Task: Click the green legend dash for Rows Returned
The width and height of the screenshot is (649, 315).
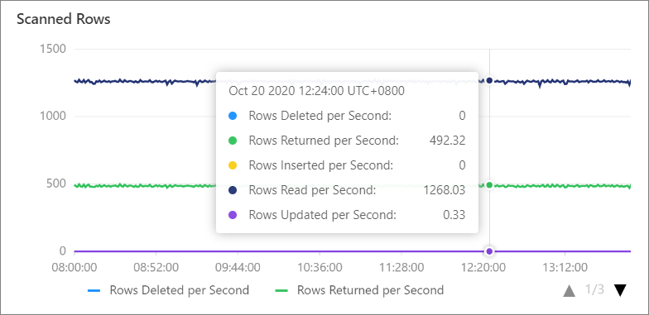Action: pos(281,291)
